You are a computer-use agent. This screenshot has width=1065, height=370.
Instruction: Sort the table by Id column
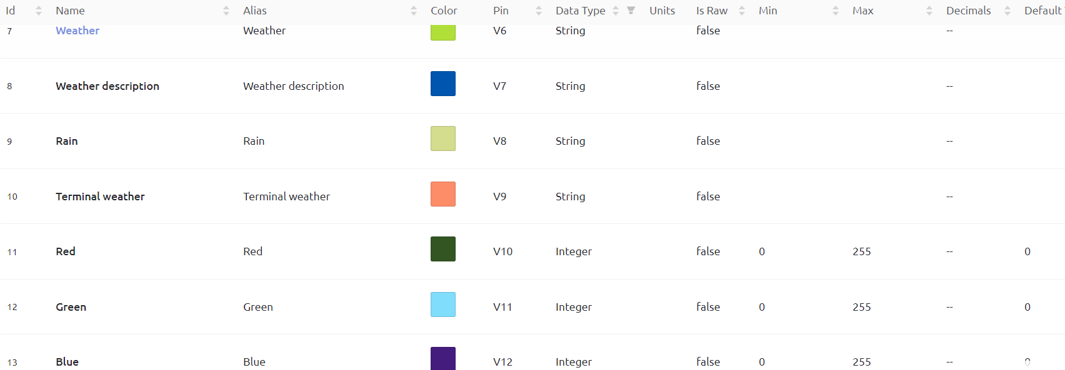[38, 11]
